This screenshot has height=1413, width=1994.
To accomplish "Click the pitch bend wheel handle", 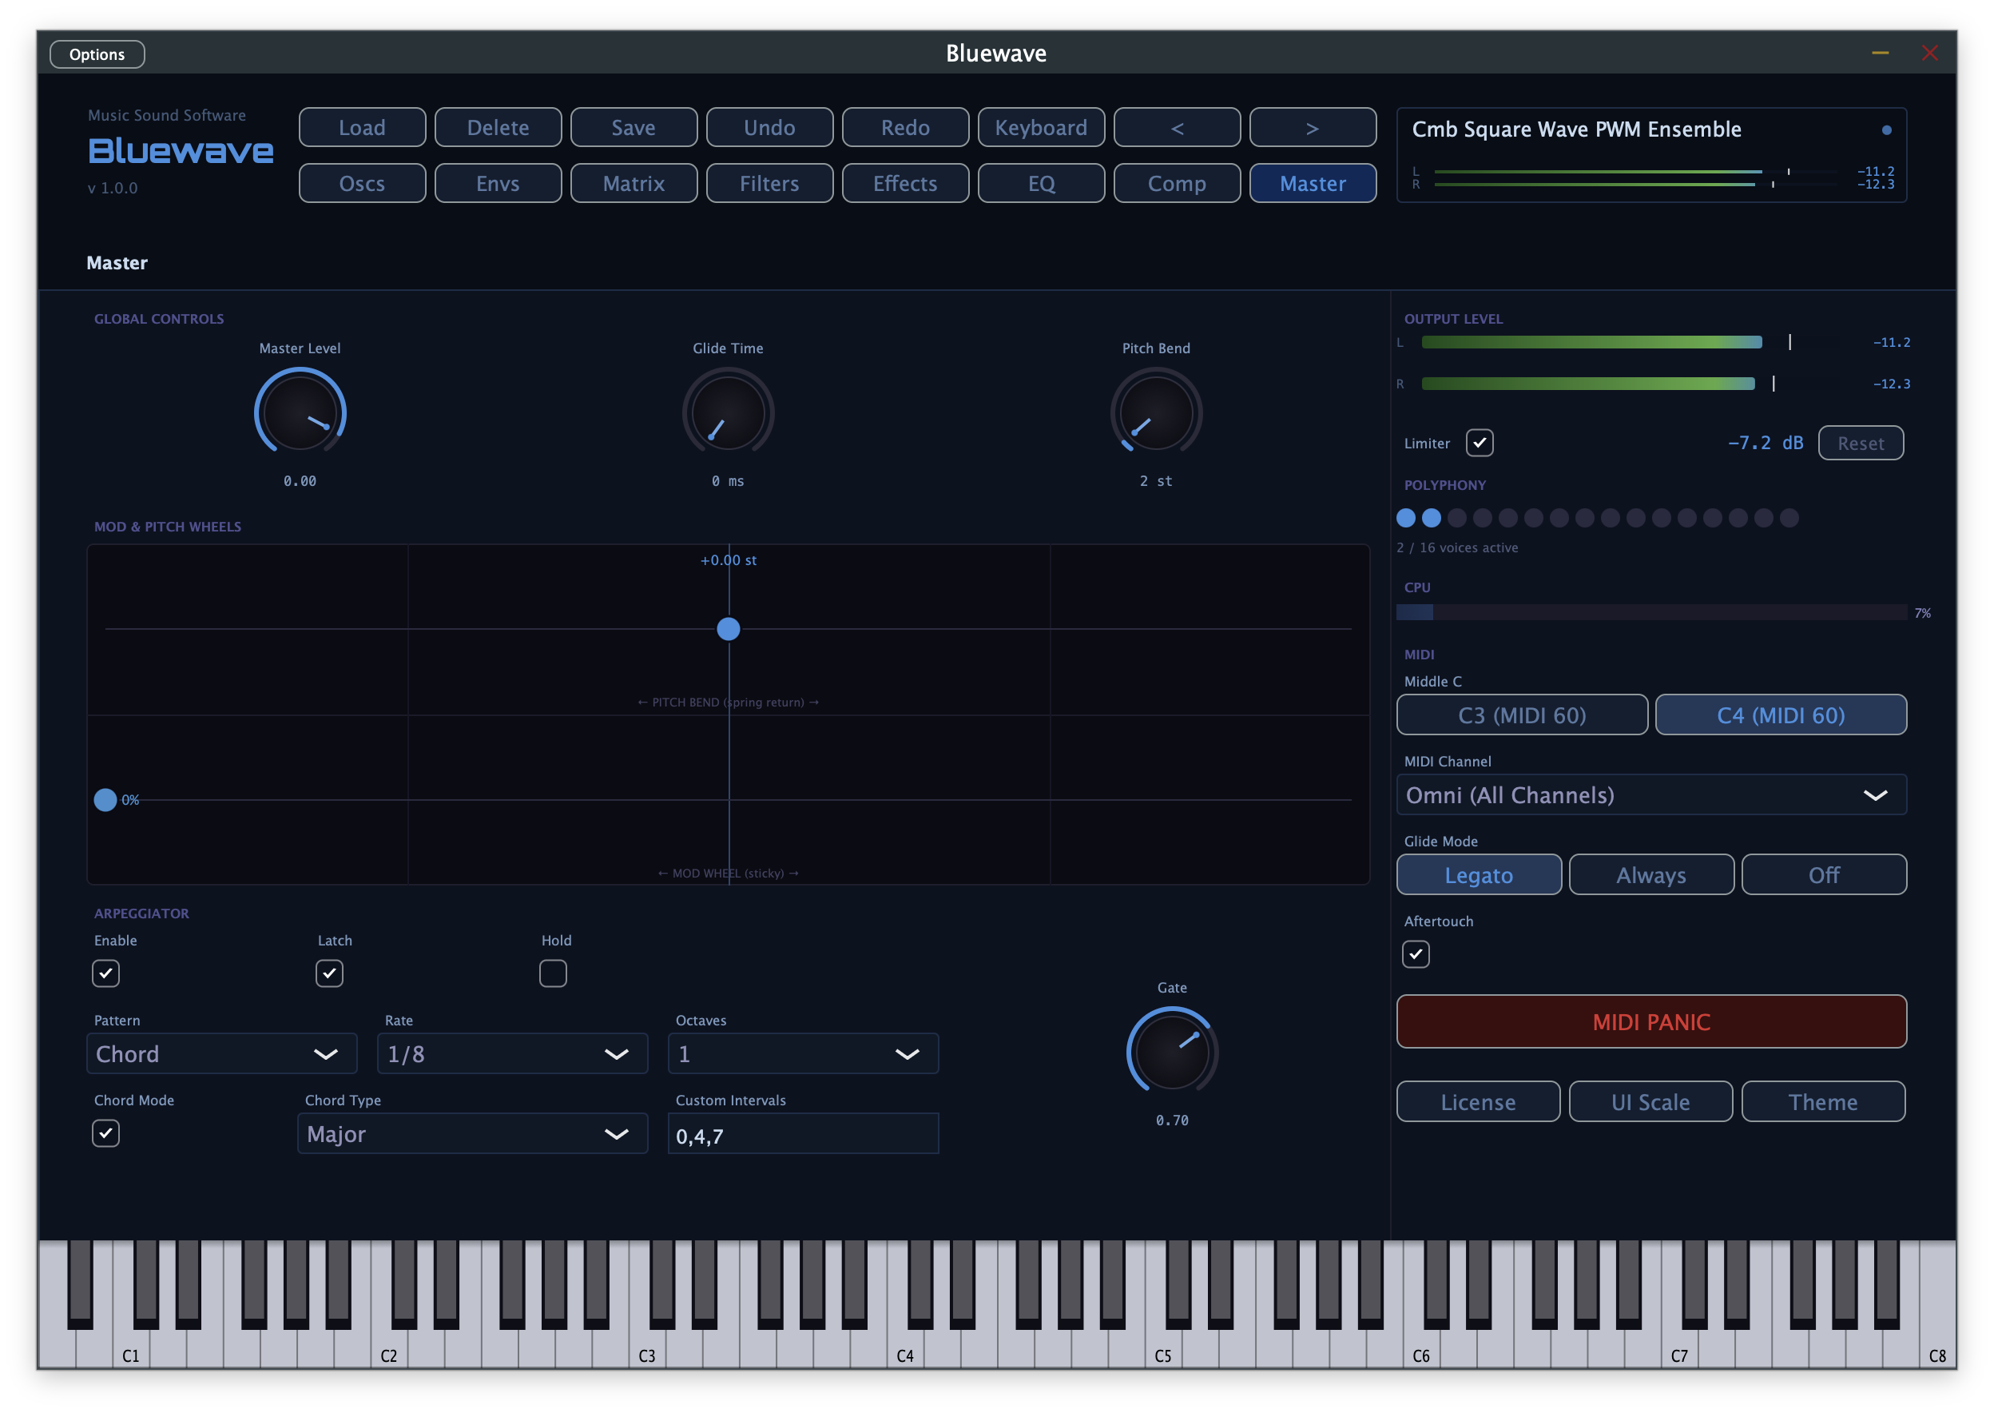I will 728,628.
